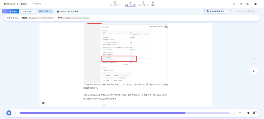Open the ダッシュボード tab
This screenshot has height=119, width=264.
click(x=115, y=3)
